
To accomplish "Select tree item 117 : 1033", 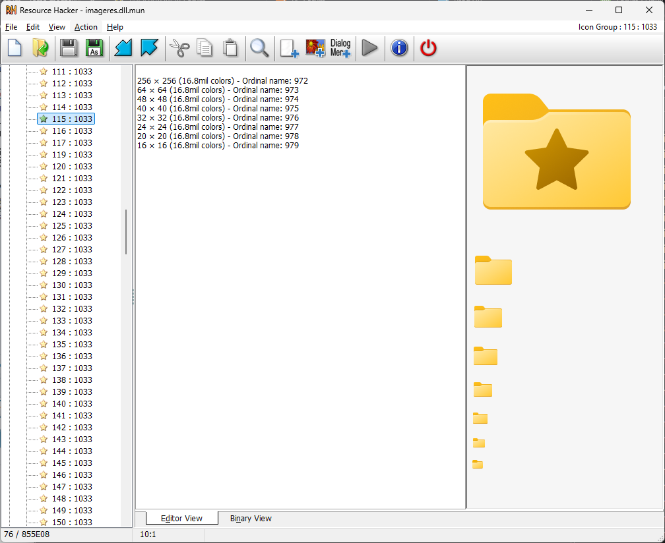I will coord(72,143).
